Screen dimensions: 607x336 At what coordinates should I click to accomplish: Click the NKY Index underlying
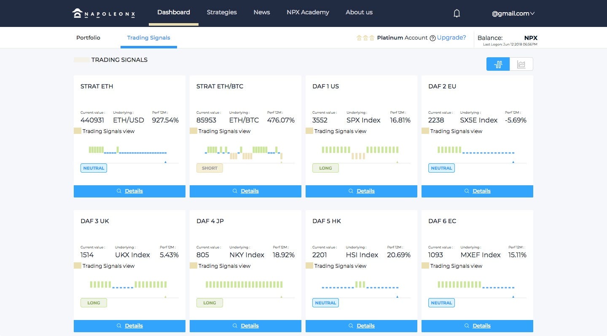pos(247,255)
